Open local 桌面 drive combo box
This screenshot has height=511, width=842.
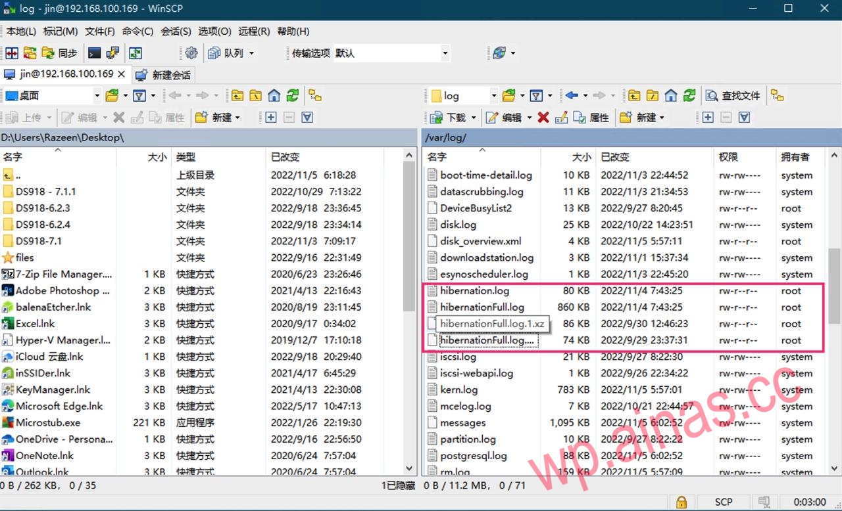[52, 96]
